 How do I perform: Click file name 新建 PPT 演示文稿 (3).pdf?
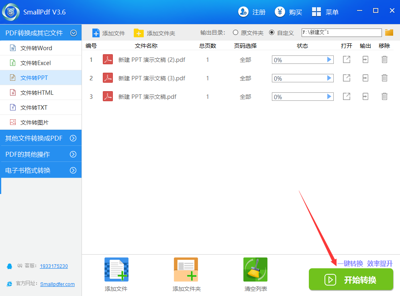click(x=152, y=78)
